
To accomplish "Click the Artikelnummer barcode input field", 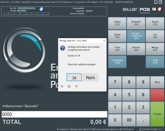I will [54, 114].
